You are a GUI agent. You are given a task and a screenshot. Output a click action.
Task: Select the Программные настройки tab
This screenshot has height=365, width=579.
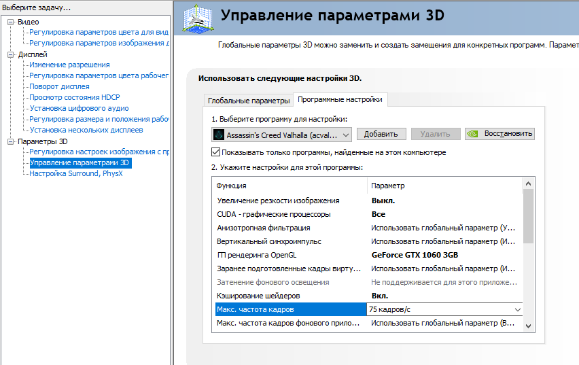340,99
